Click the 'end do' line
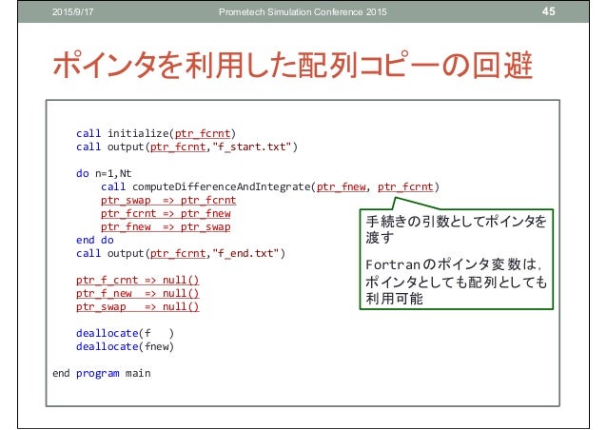The image size is (607, 430). (95, 240)
